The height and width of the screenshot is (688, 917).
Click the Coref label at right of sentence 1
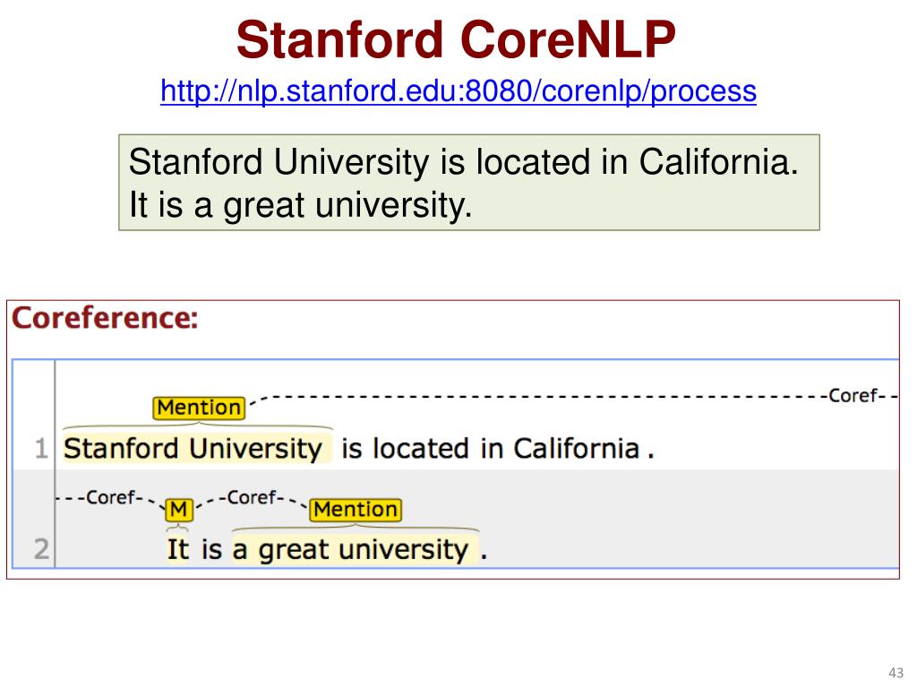853,396
